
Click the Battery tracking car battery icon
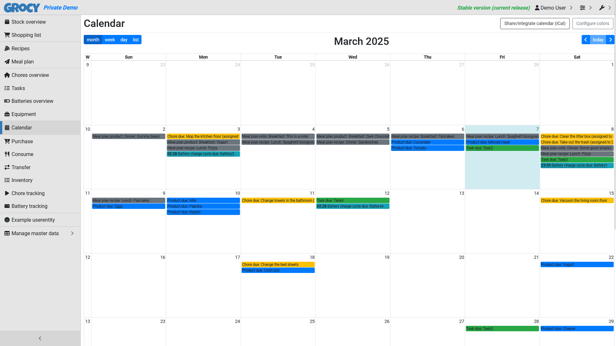7,206
